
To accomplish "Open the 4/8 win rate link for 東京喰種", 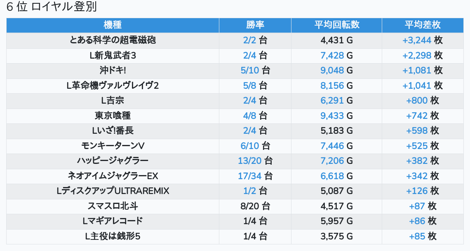I will click(x=250, y=116).
